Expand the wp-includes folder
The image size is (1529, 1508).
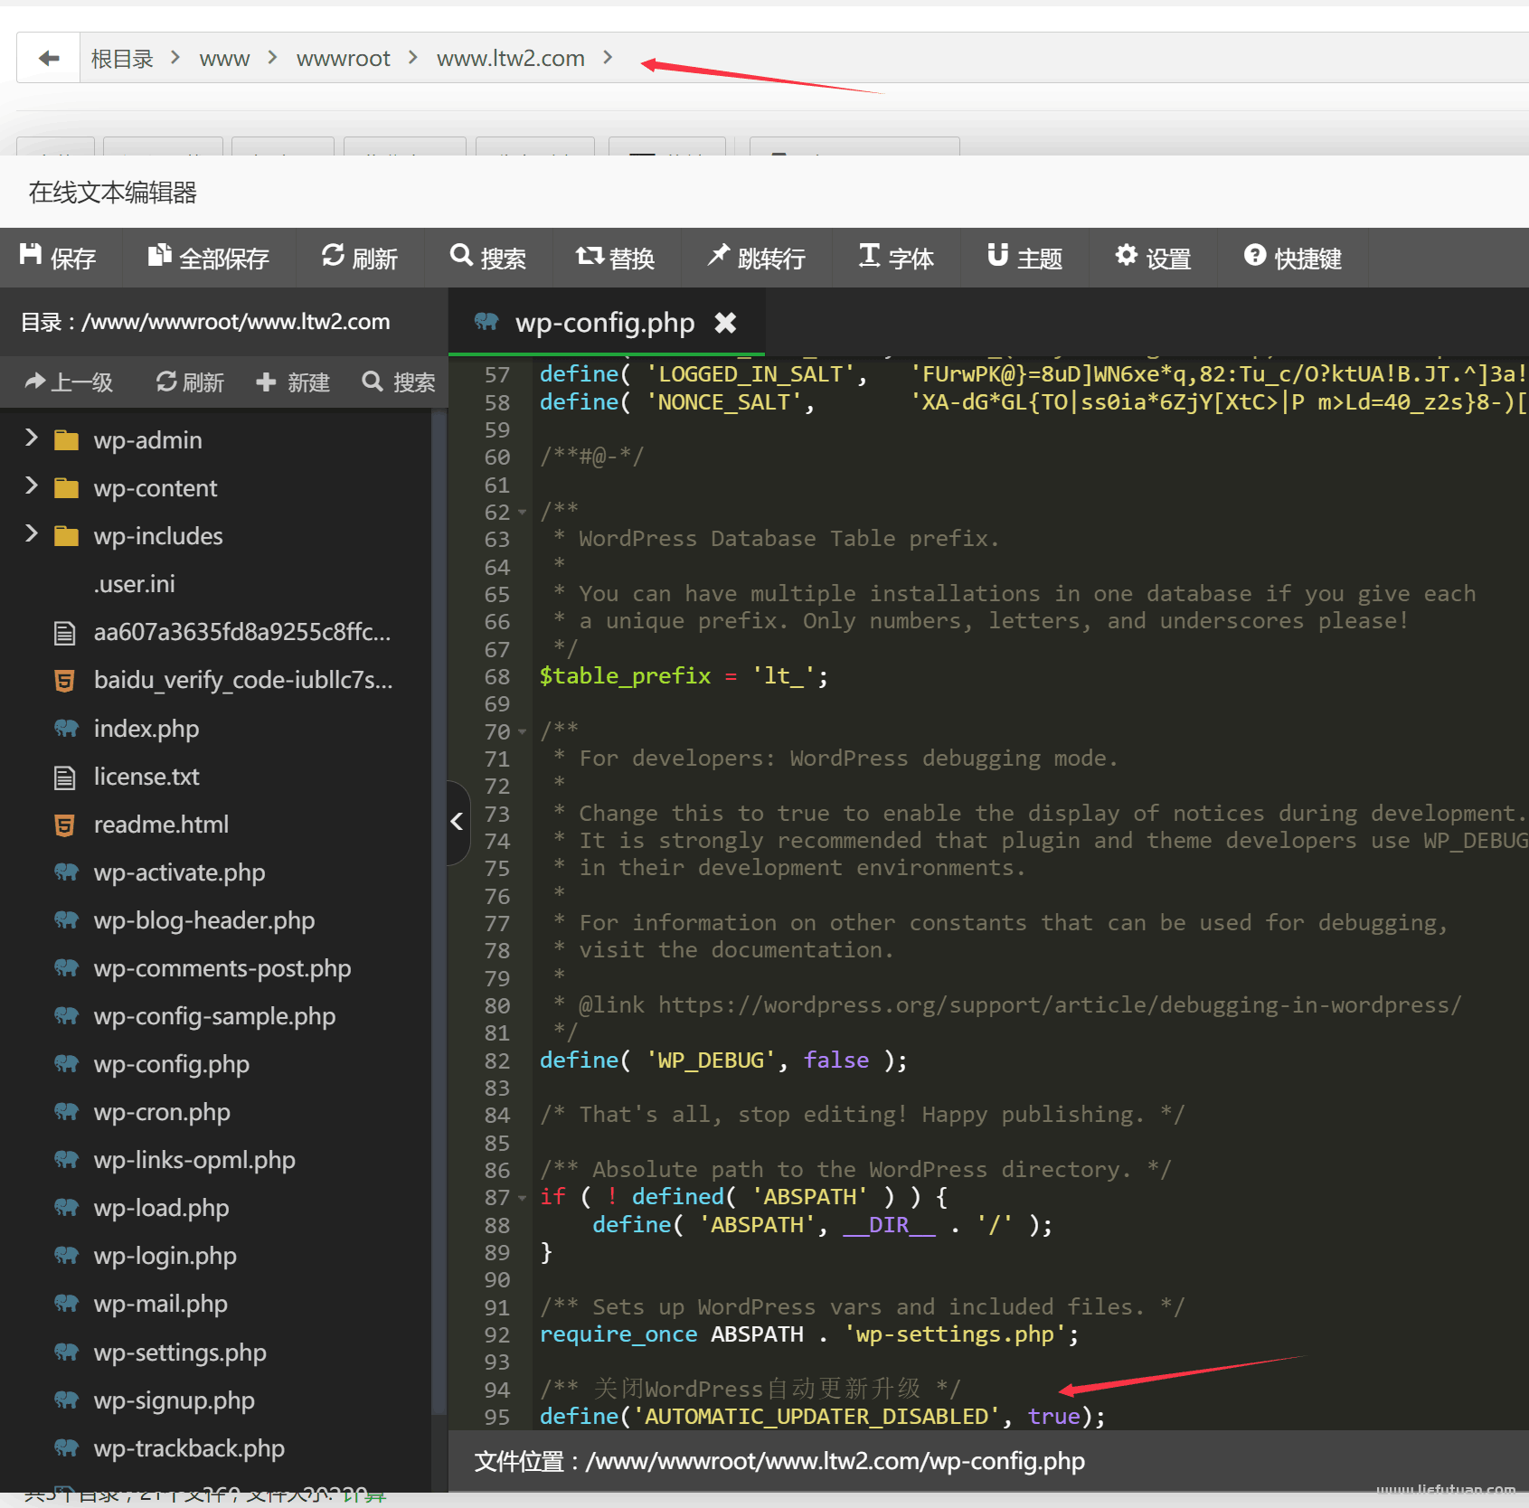pos(32,535)
